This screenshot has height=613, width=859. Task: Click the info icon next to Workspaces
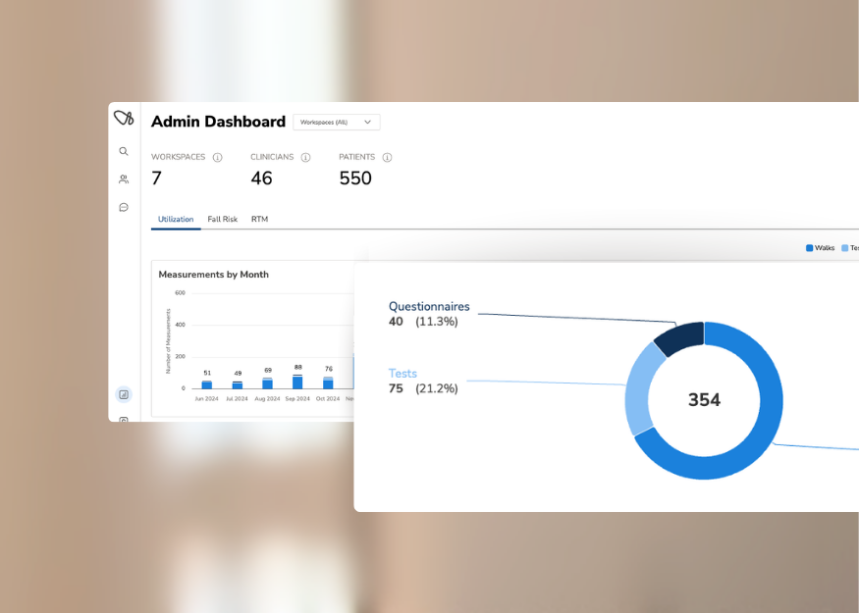click(x=218, y=158)
